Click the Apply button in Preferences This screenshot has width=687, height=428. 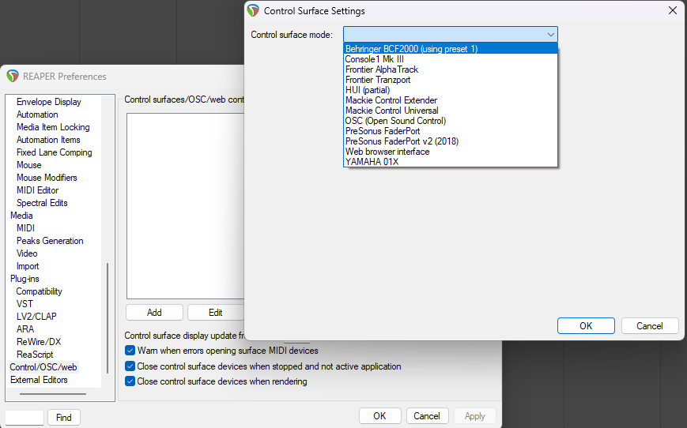point(474,415)
